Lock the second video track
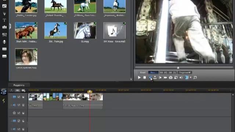The image size is (235, 132). (x=23, y=121)
